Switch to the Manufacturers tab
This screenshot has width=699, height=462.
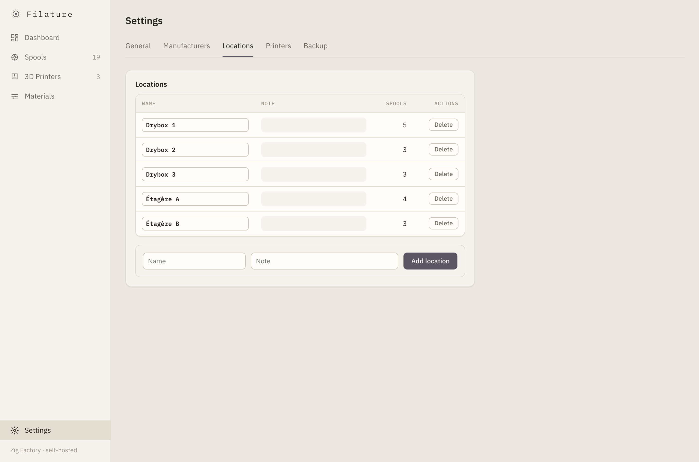click(186, 46)
